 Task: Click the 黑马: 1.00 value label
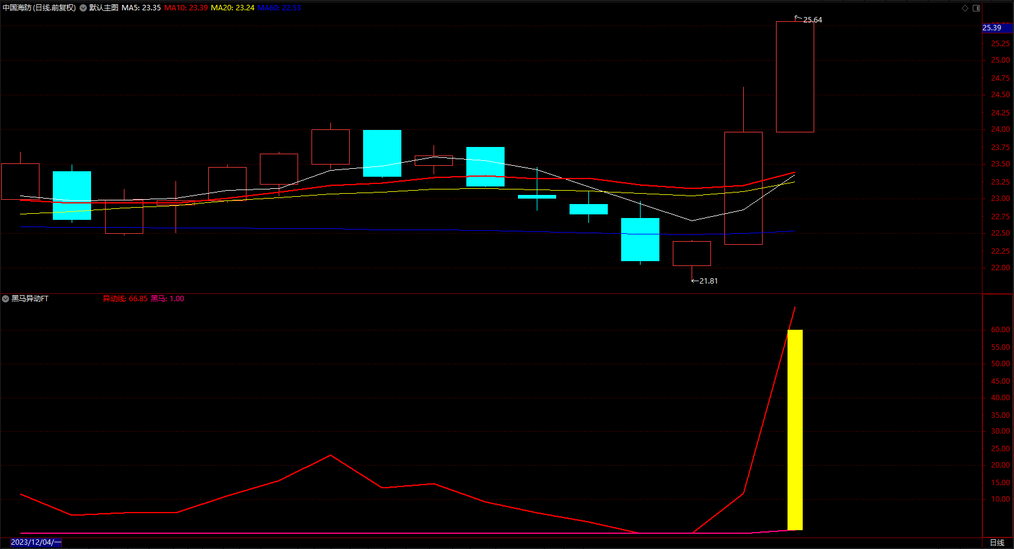point(168,299)
